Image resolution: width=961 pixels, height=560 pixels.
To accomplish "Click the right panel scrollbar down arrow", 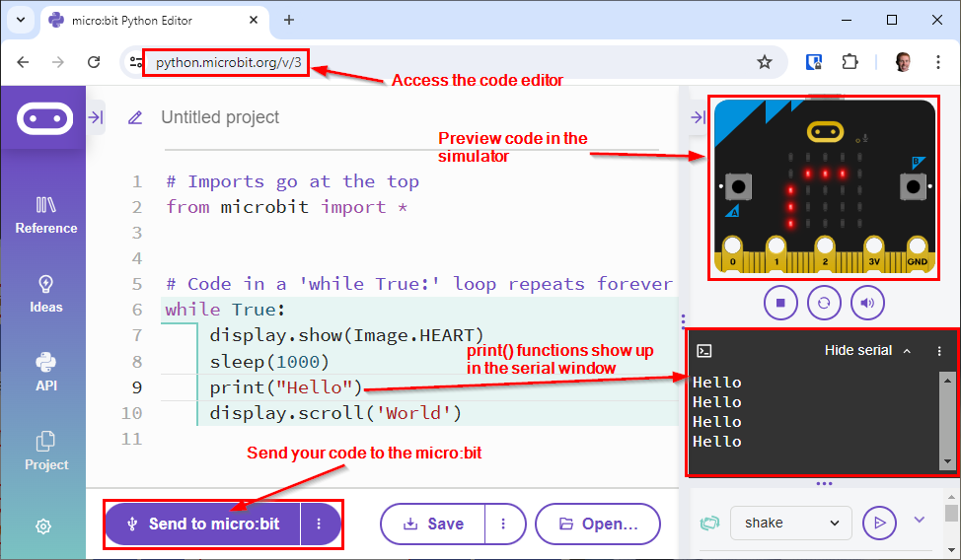I will pos(950,549).
